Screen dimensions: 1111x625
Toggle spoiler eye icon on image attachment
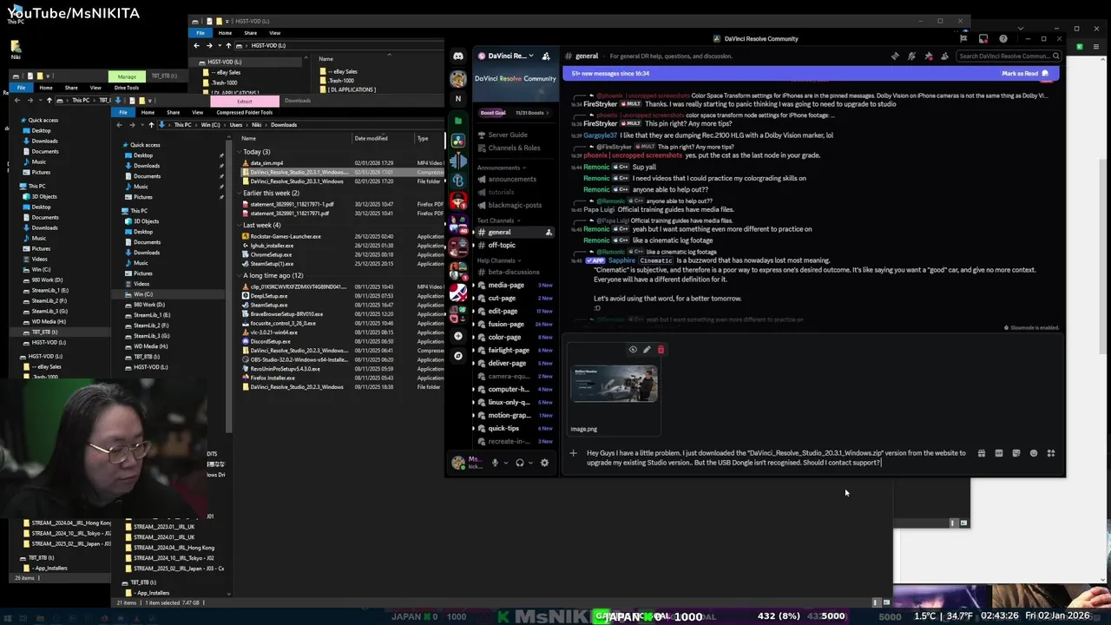(633, 350)
